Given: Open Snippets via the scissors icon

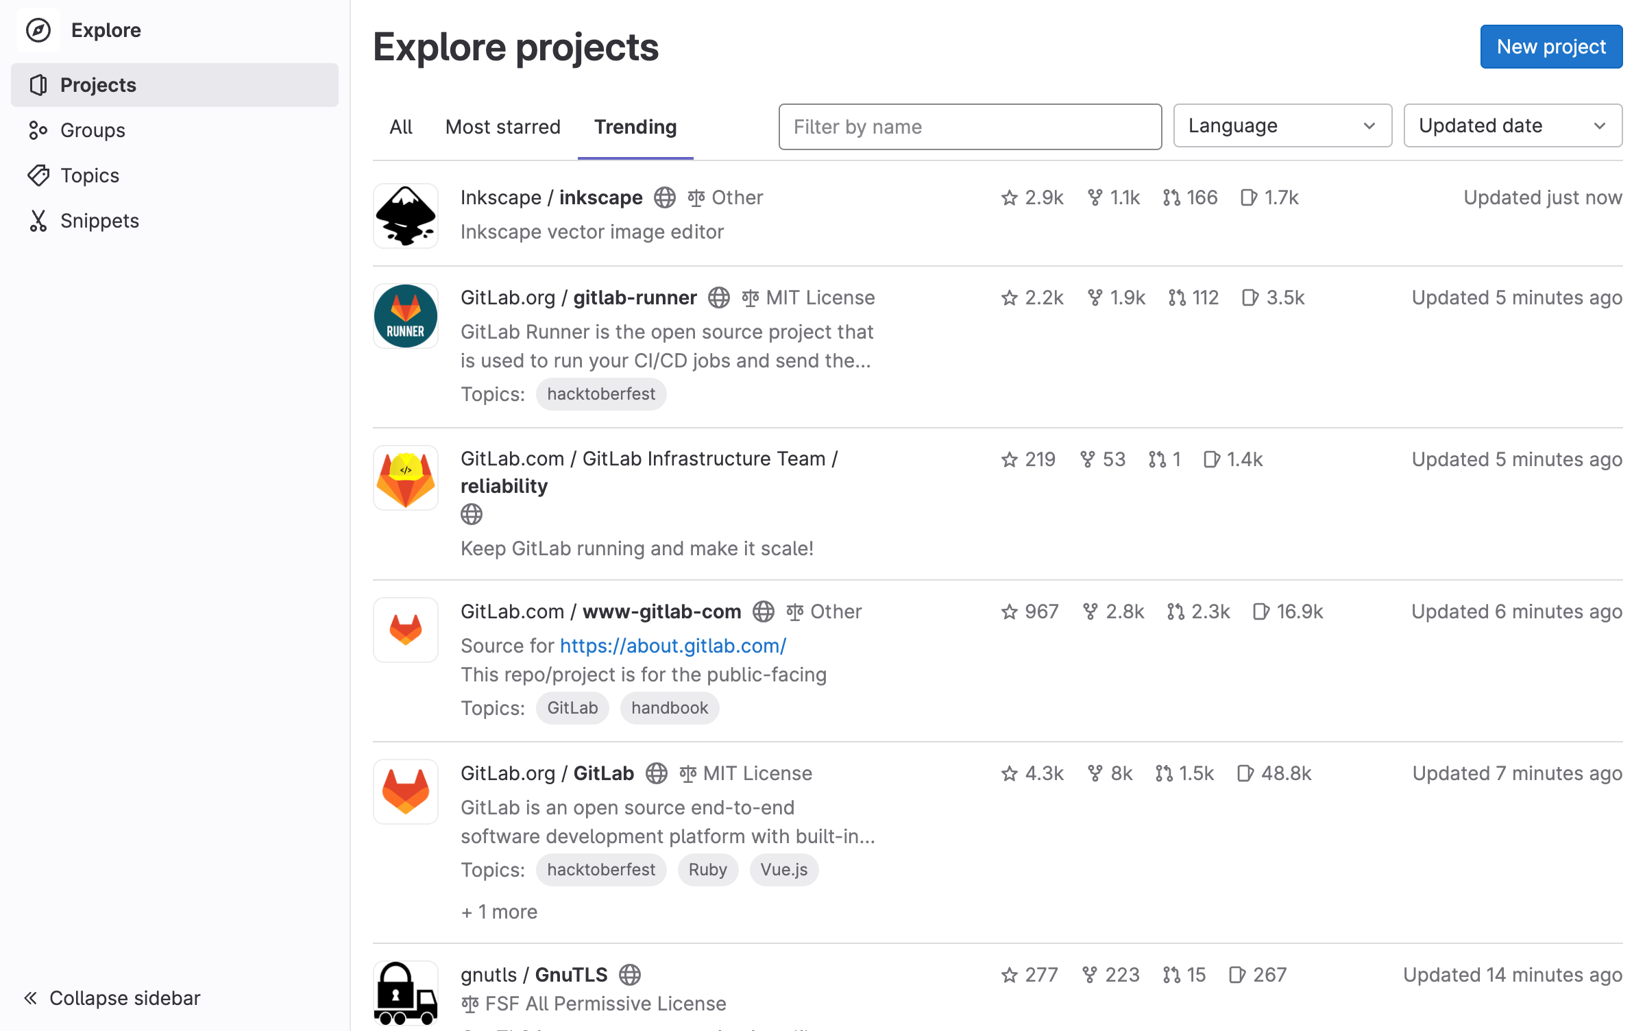Looking at the screenshot, I should click(39, 221).
